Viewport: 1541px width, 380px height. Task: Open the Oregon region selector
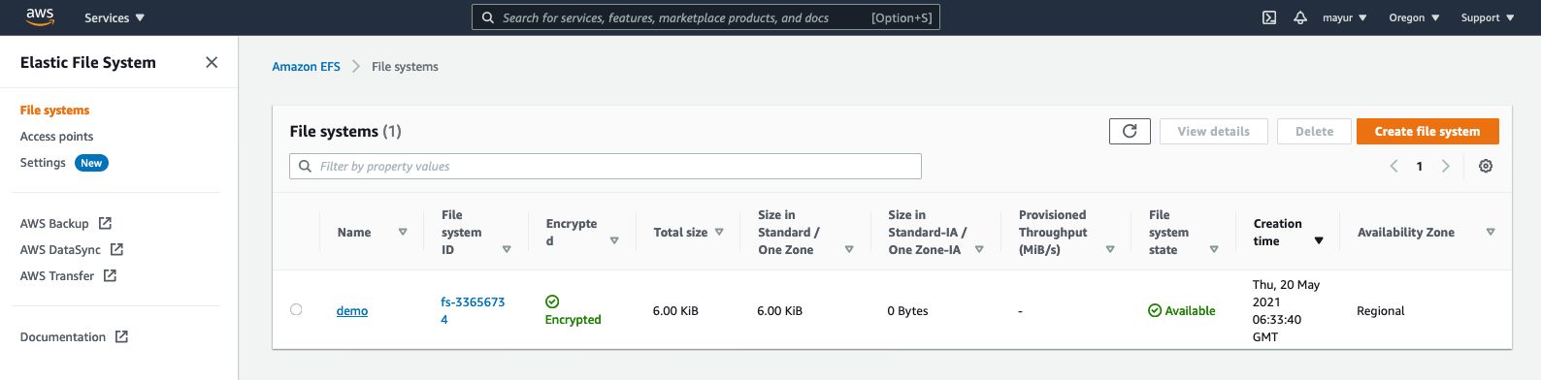(x=1414, y=17)
